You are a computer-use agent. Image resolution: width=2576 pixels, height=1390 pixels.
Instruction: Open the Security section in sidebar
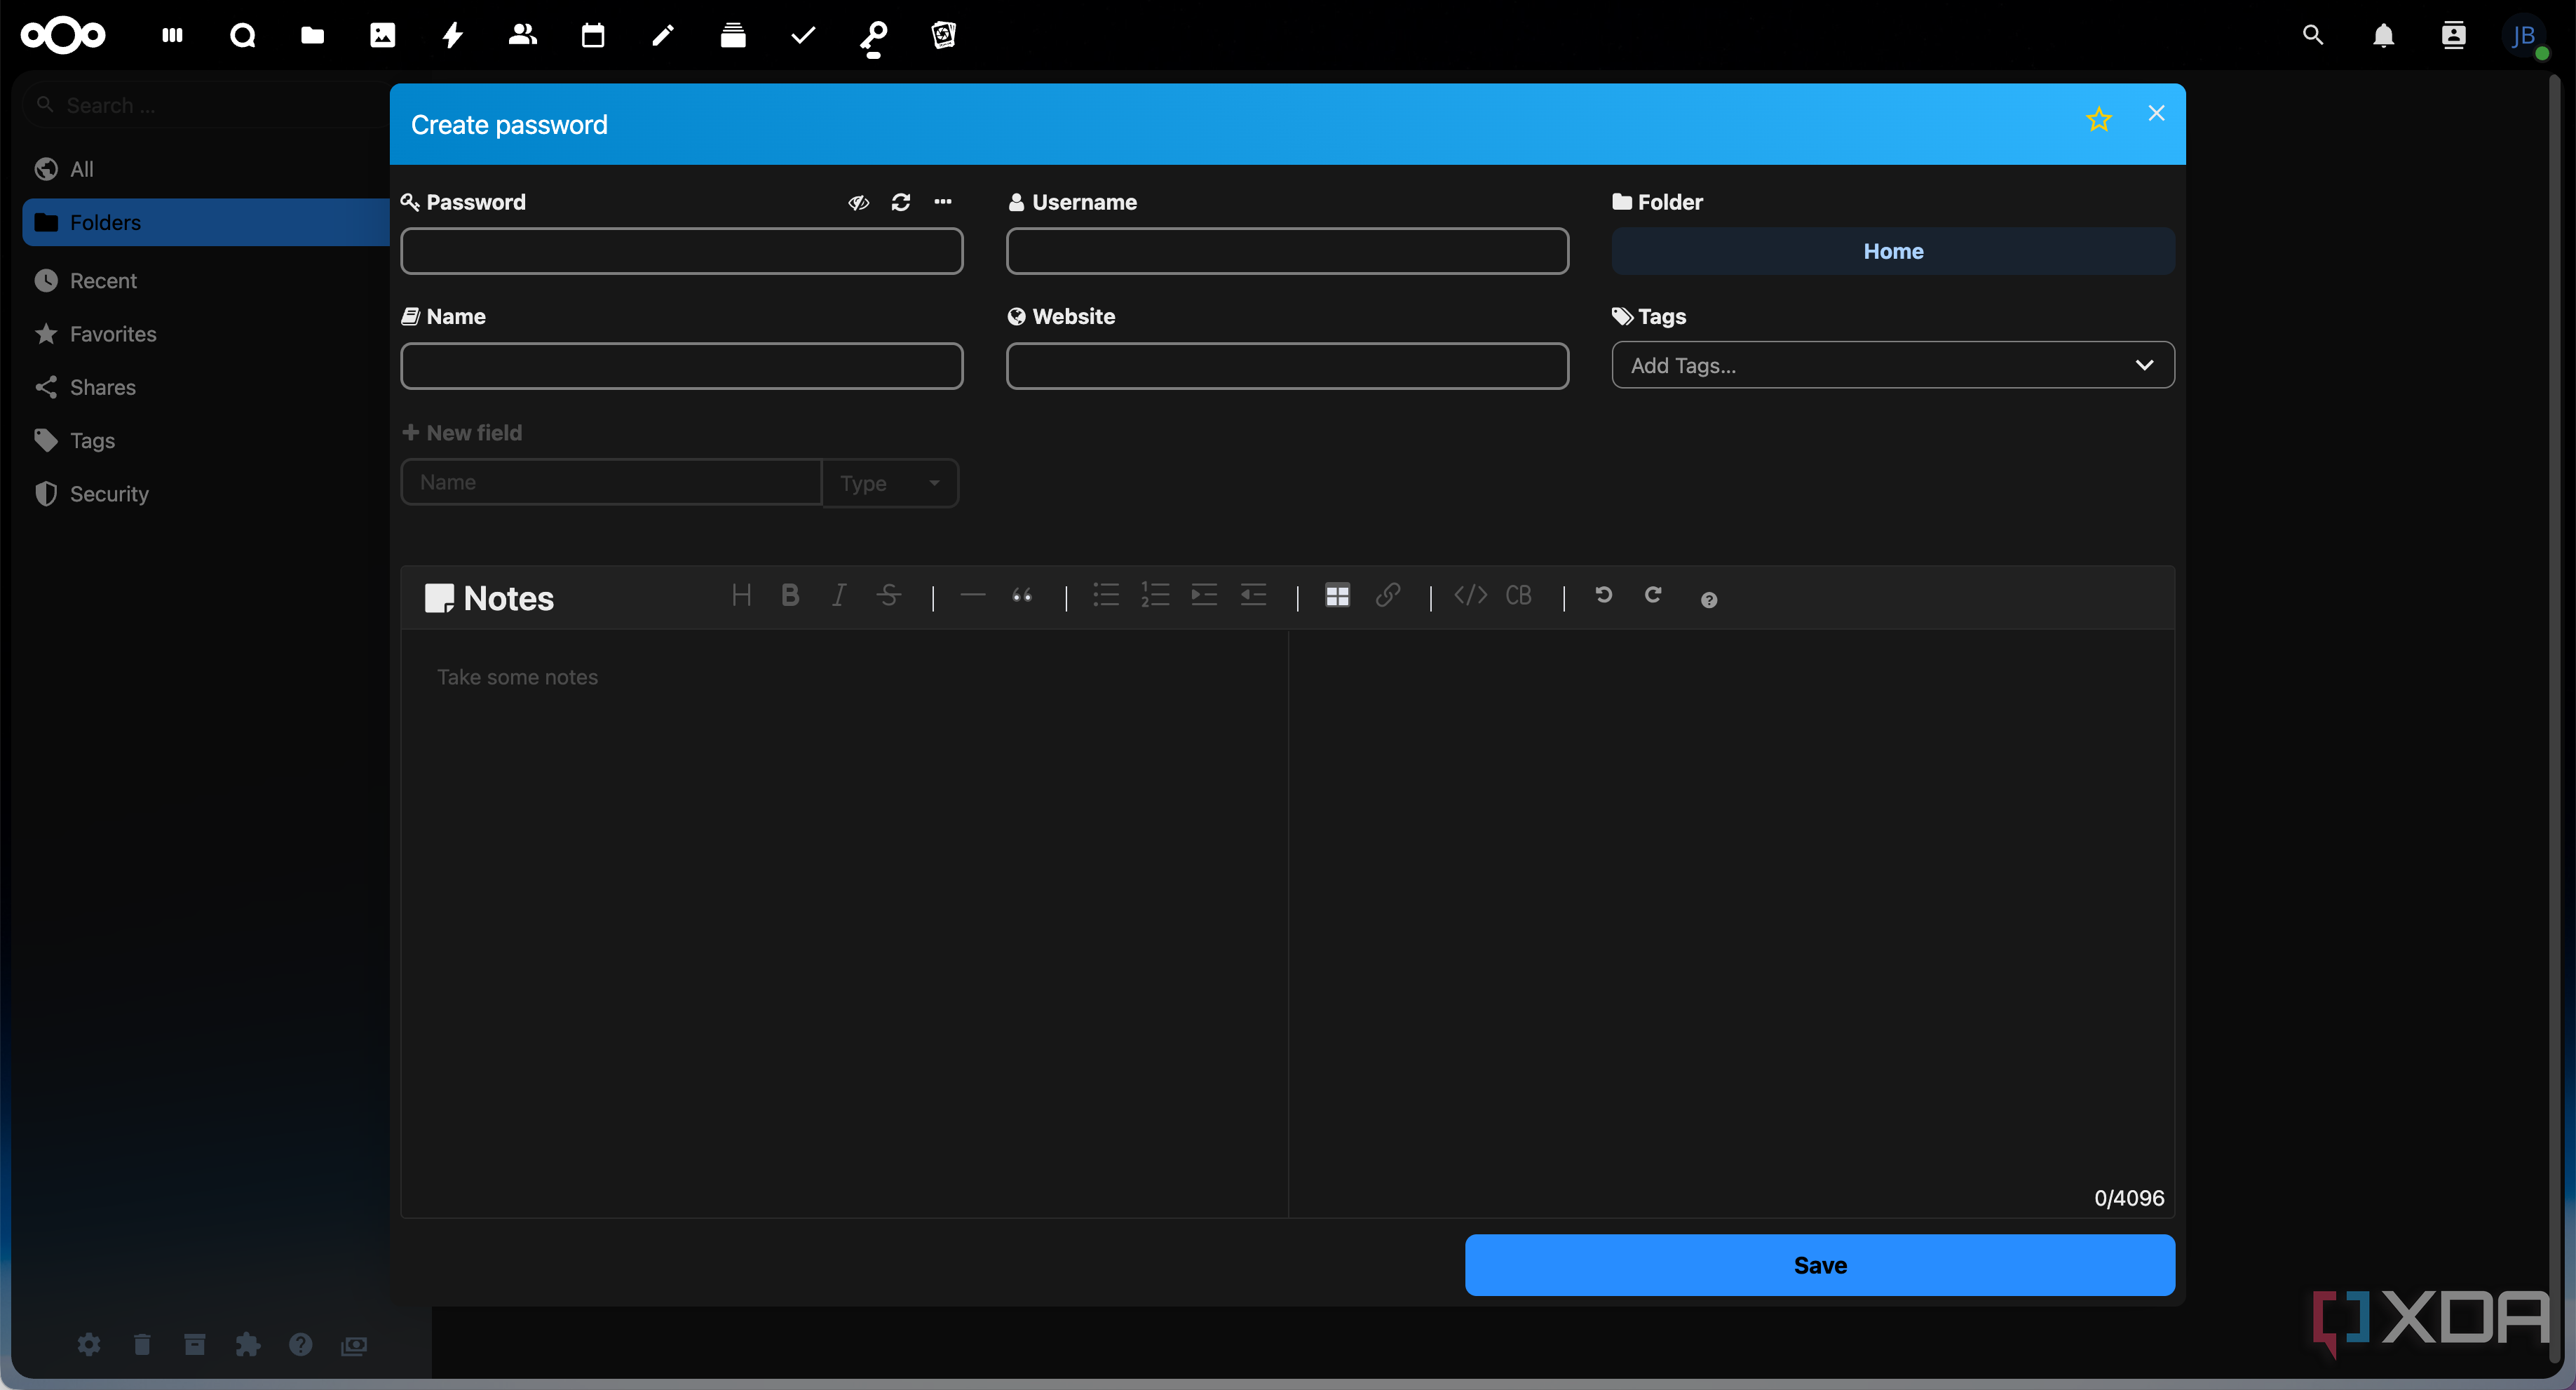(206, 494)
